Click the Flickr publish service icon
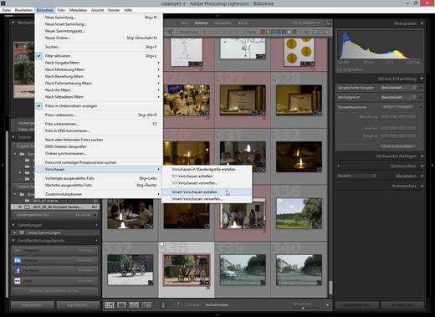 18,281
